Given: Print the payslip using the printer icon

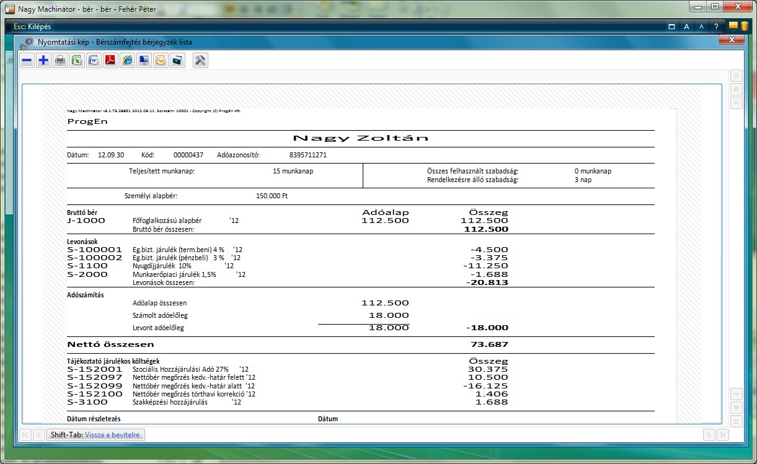Looking at the screenshot, I should pos(61,61).
